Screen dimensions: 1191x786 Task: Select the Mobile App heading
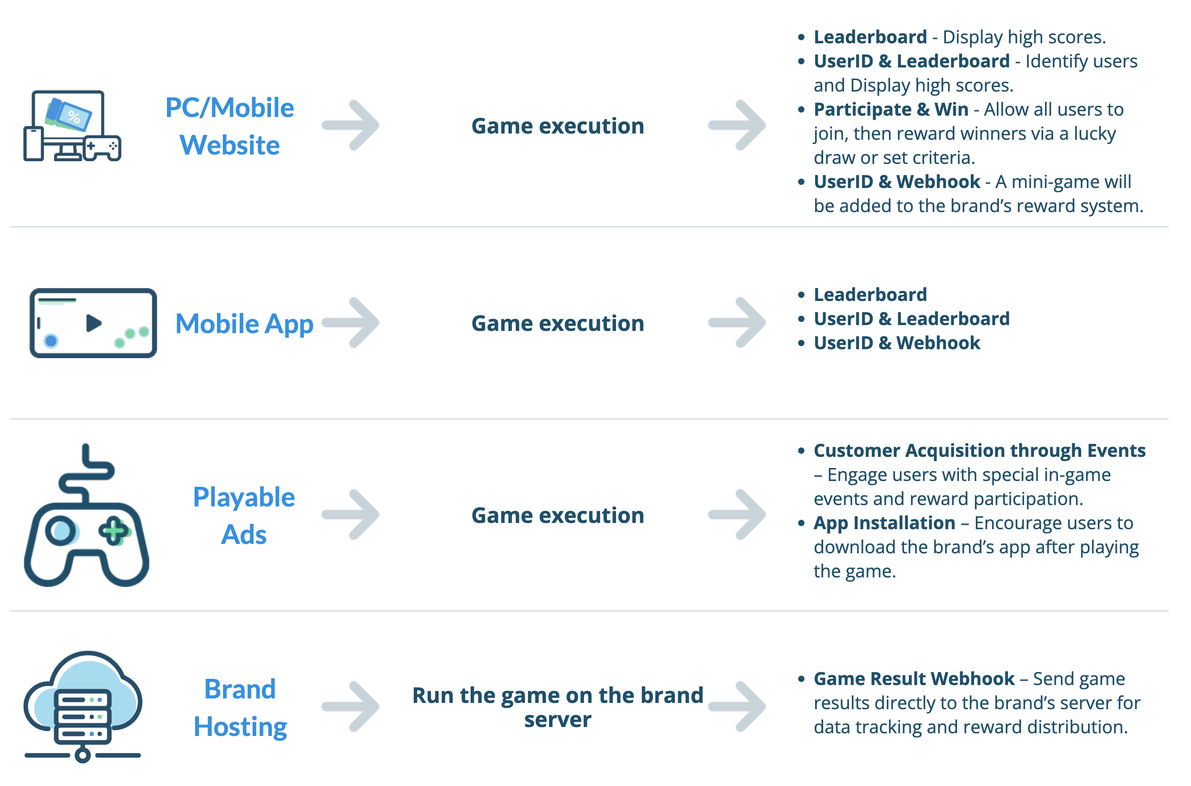(x=244, y=324)
